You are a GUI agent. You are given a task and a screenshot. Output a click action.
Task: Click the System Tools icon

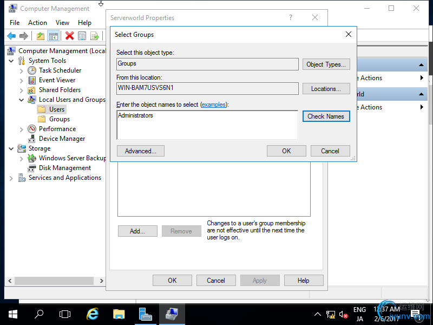[x=22, y=61]
